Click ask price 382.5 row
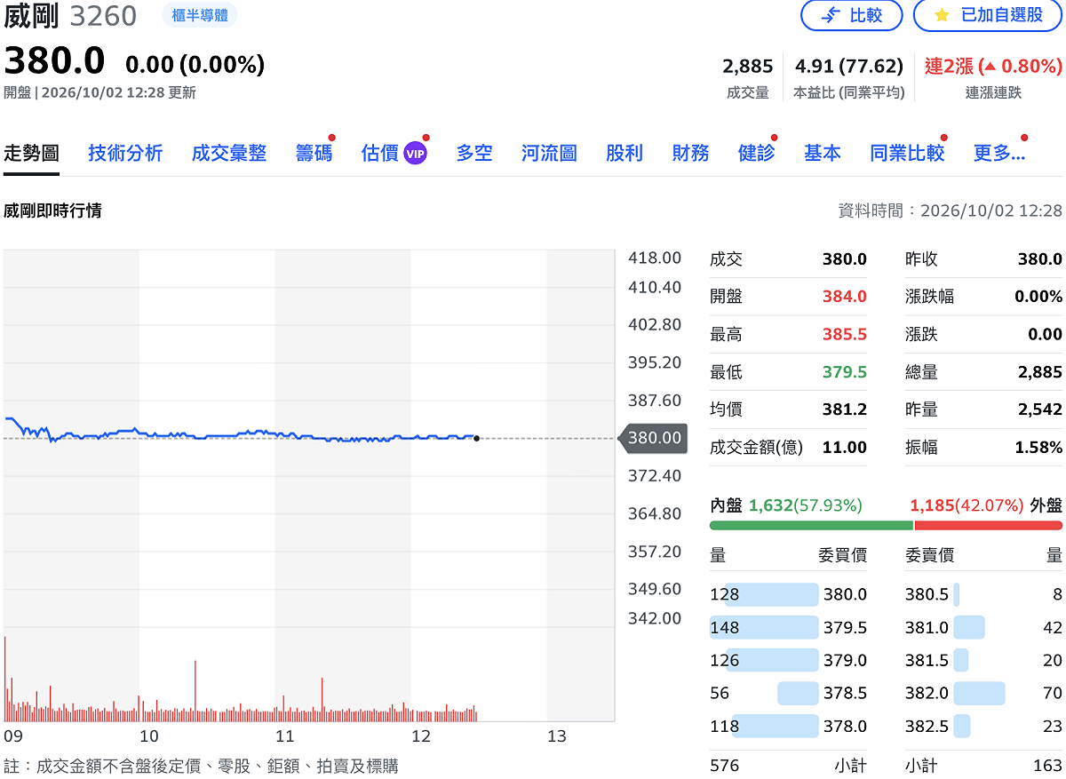The image size is (1066, 779). pyautogui.click(x=983, y=726)
